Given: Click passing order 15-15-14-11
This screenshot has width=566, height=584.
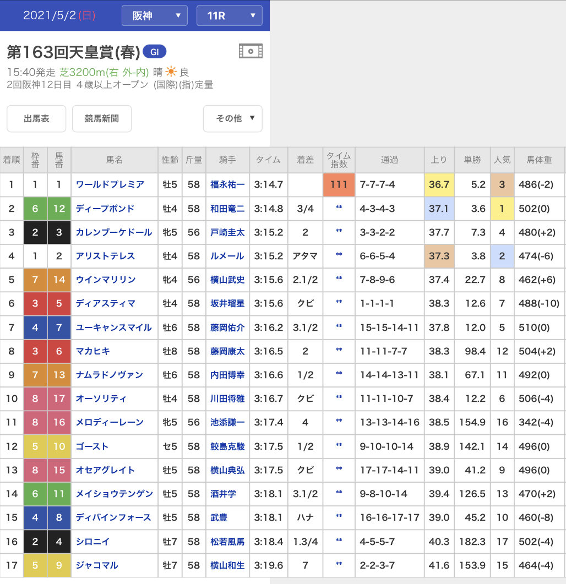Looking at the screenshot, I should point(389,328).
